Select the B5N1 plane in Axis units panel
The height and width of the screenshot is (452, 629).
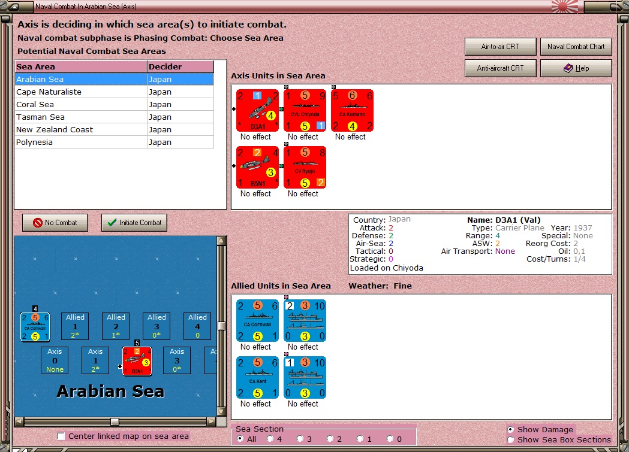click(257, 167)
